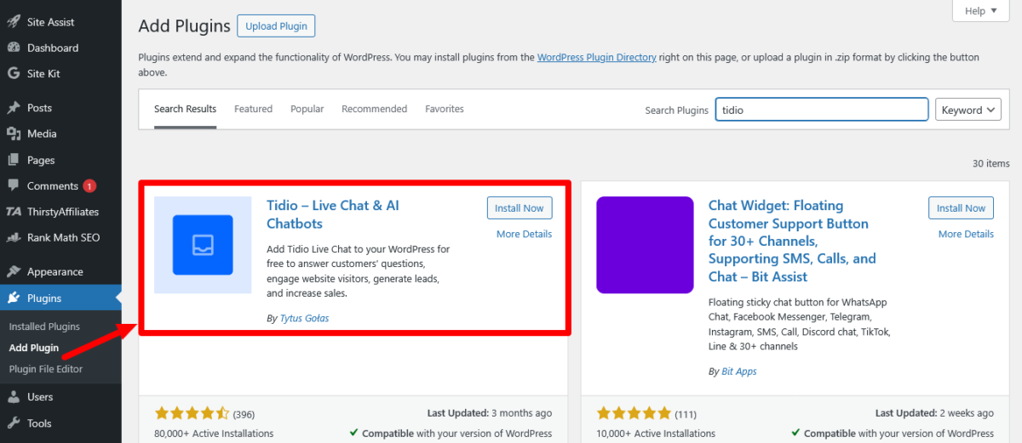The image size is (1022, 443).
Task: Click the Rank Math SEO icon
Action: [14, 237]
